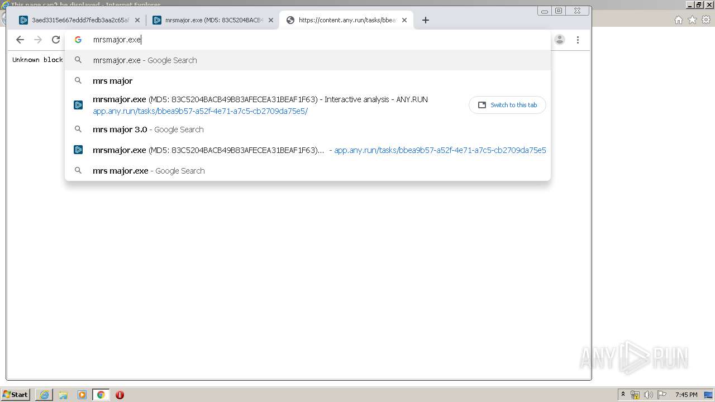Reload the page with Chrome's refresh icon
This screenshot has height=402, width=715.
coord(56,40)
